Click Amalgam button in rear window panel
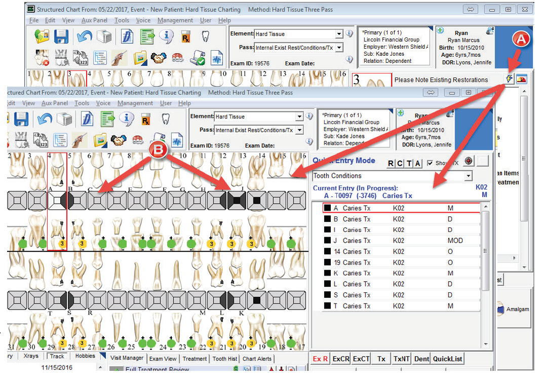The height and width of the screenshot is (381, 544). tap(513, 309)
